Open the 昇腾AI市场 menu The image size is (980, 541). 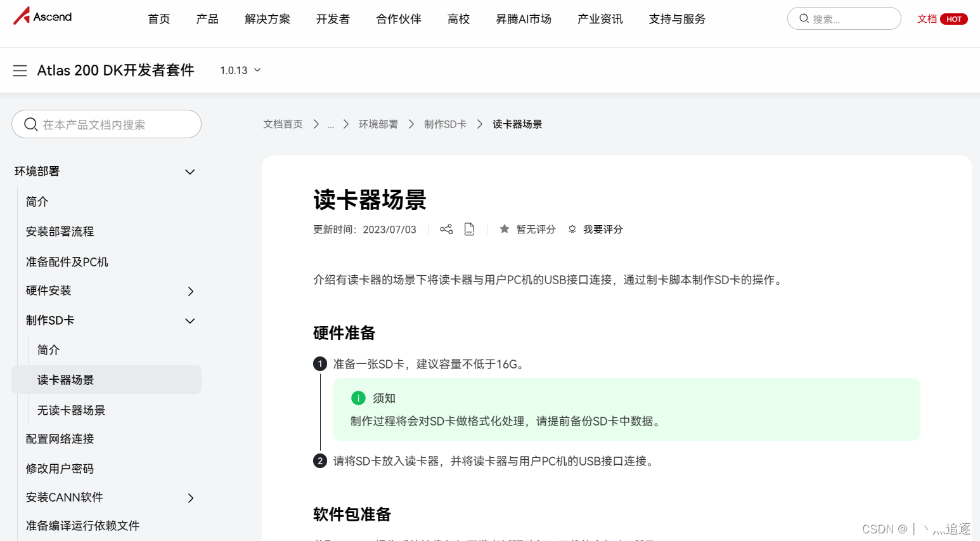tap(524, 19)
